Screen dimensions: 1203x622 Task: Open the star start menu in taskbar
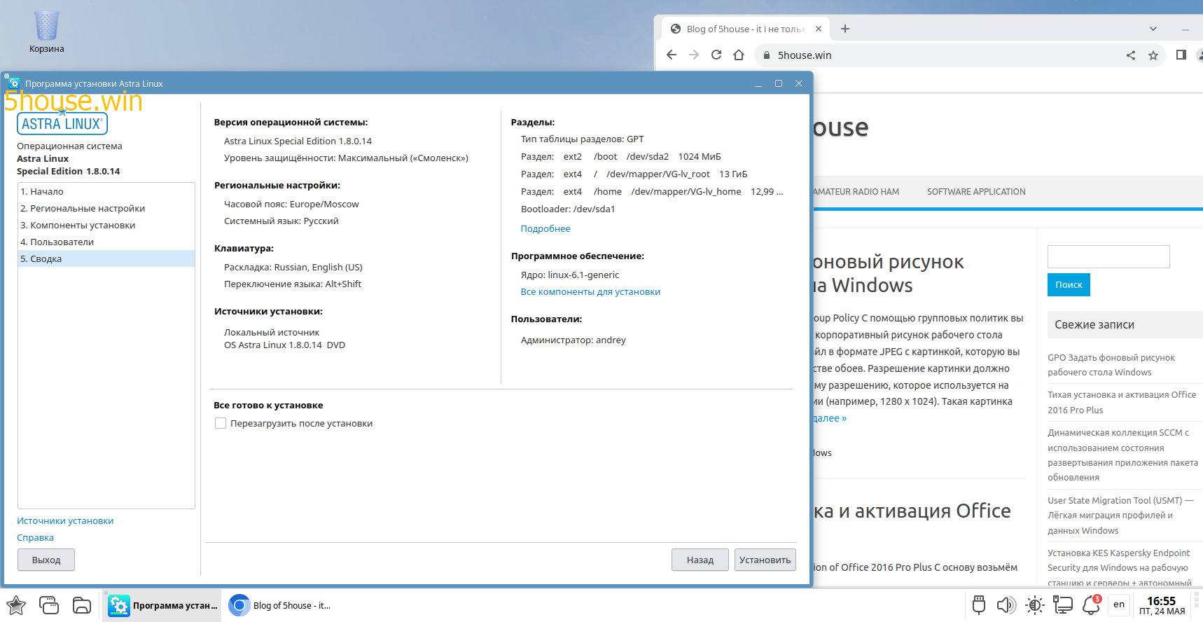[x=15, y=605]
